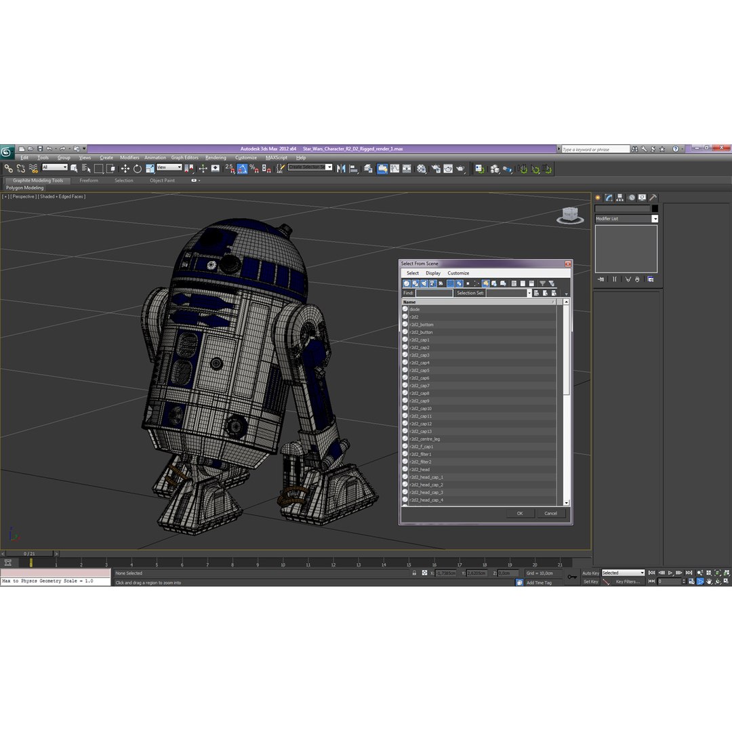This screenshot has width=732, height=732.
Task: Open the Key mode 'Selected' dropdown
Action: coord(623,573)
